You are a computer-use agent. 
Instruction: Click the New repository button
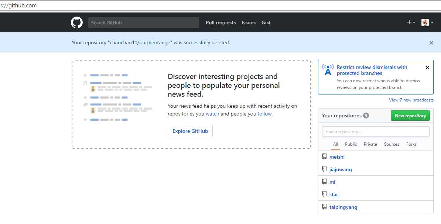410,116
